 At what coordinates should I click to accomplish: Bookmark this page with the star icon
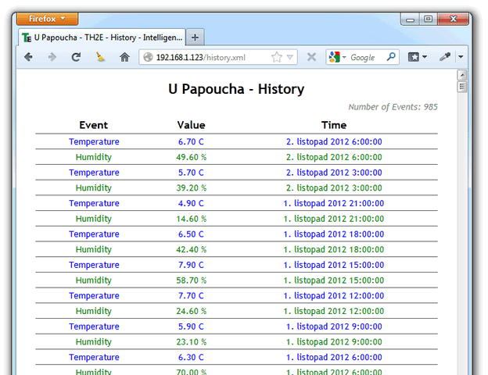coord(277,57)
